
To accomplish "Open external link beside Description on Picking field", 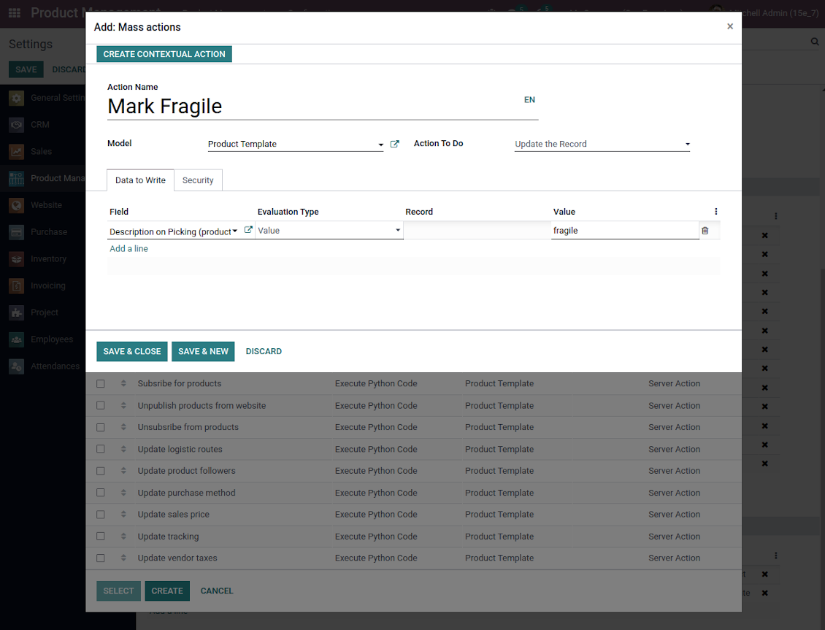I will [248, 230].
